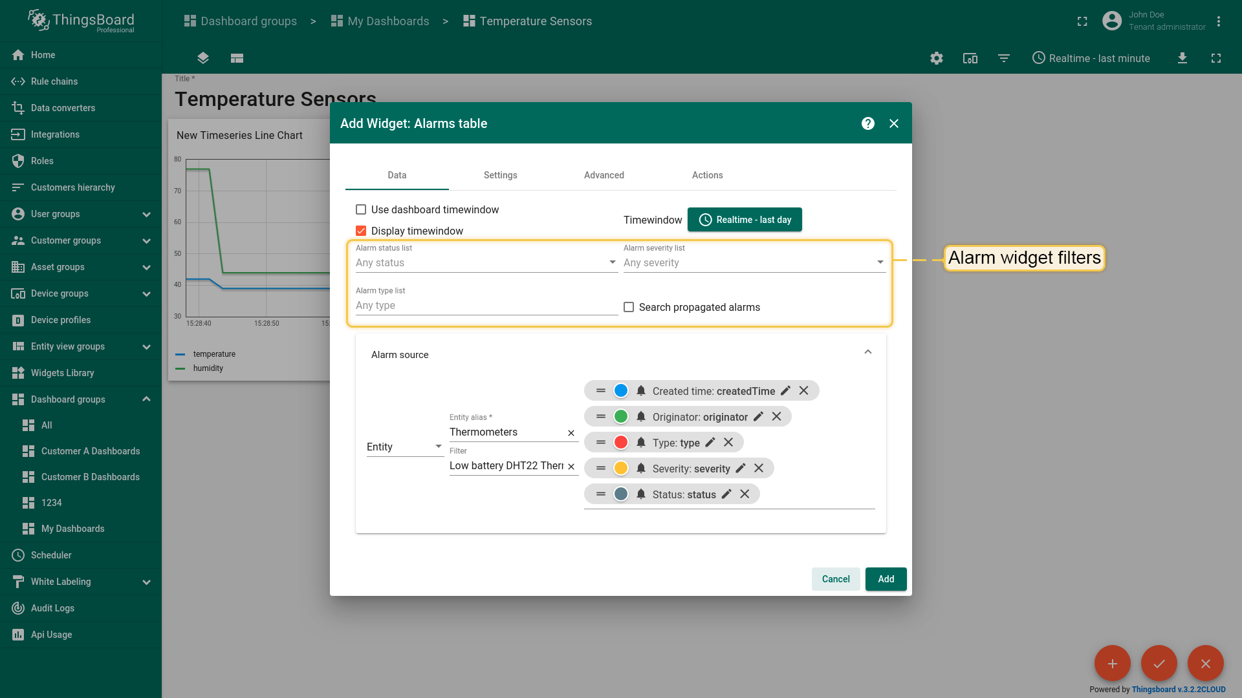This screenshot has height=698, width=1242.
Task: Toggle fullscreen icon in top bar
Action: coord(1082,21)
